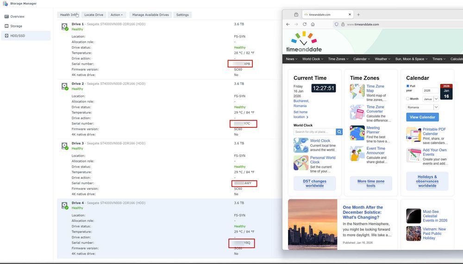Click the World Clock search magnifier button
Screen dimensions: 463x264
coord(339,132)
